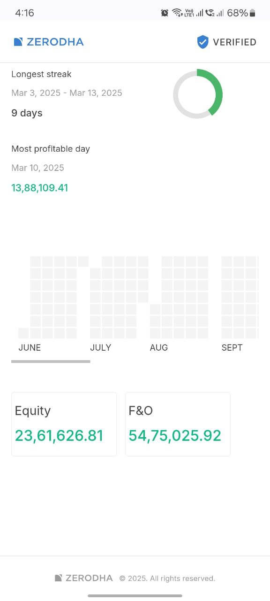Tap the alarm clock status icon
This screenshot has height=601, width=270.
165,13
